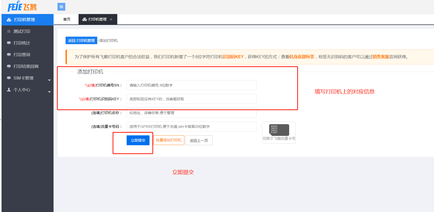Image resolution: width=434 pixels, height=212 pixels.
Task: Go to 打印查询 sidebar item
Action: point(22,55)
